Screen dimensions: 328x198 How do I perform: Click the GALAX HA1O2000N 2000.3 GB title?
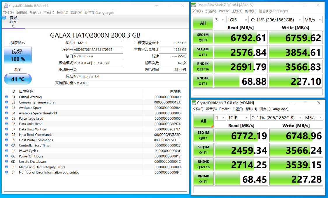(95, 35)
